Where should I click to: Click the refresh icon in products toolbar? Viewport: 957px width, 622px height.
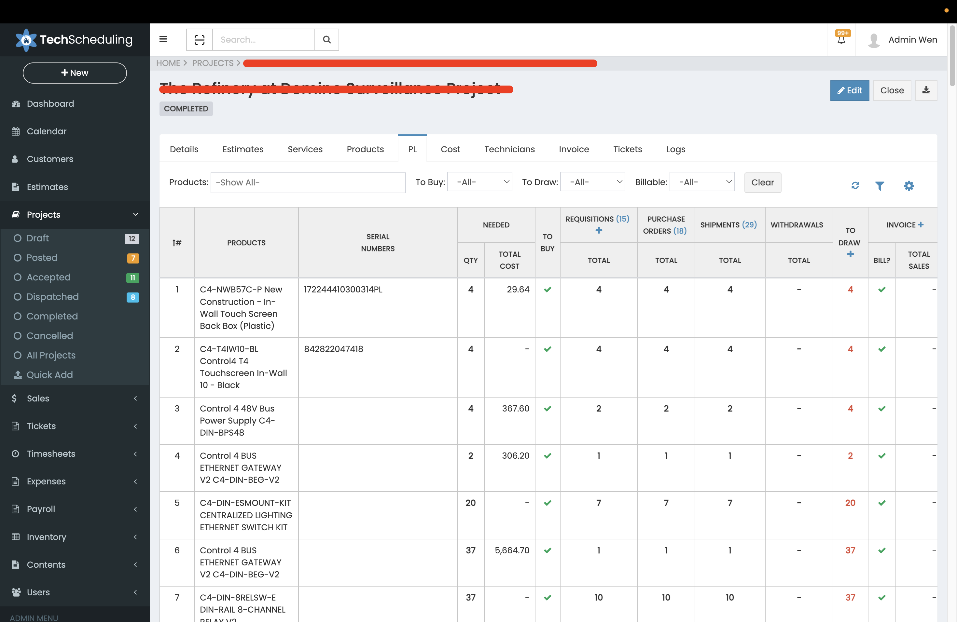(855, 185)
